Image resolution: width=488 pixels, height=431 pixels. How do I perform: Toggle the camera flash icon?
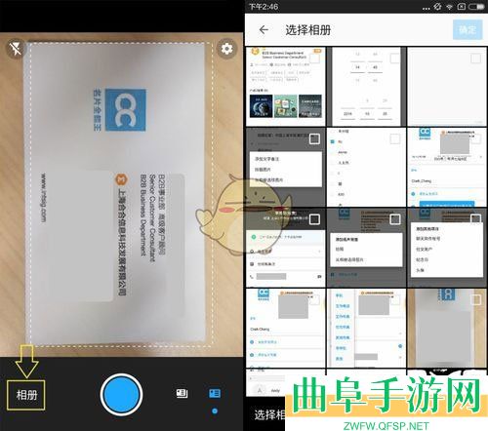(x=16, y=49)
